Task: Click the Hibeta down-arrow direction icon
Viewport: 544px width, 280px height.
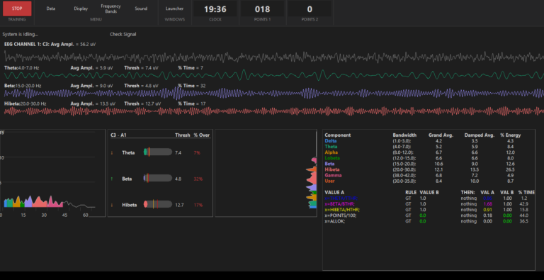Action: tap(112, 205)
